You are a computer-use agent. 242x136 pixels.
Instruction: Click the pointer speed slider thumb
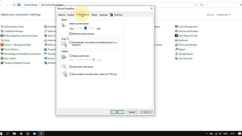coord(85,28)
